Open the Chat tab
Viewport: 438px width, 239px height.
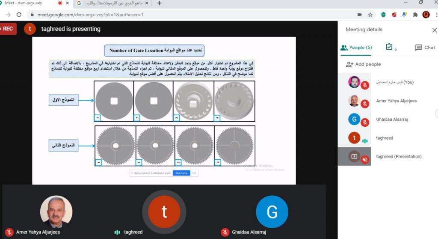(425, 48)
